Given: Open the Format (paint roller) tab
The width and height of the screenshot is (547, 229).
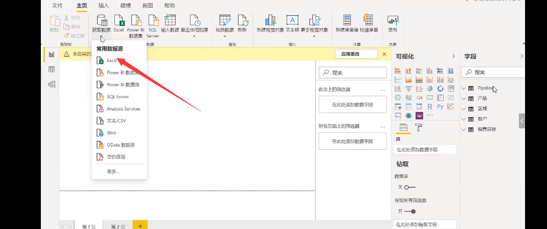Looking at the screenshot, I should [x=418, y=127].
